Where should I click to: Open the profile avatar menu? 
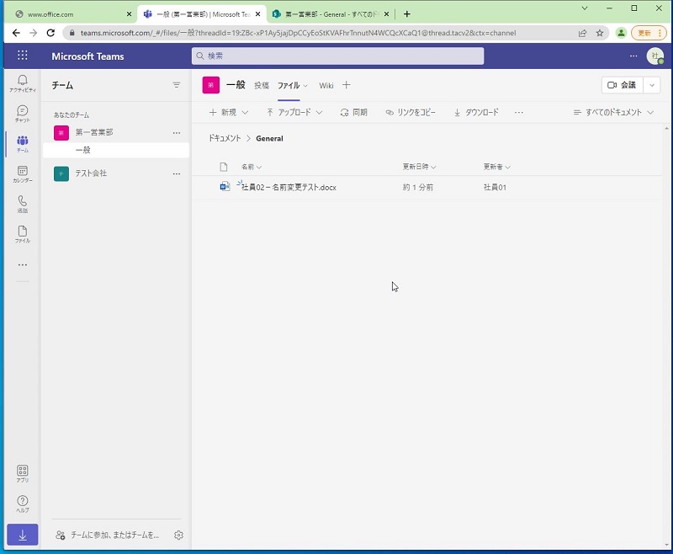coord(655,56)
